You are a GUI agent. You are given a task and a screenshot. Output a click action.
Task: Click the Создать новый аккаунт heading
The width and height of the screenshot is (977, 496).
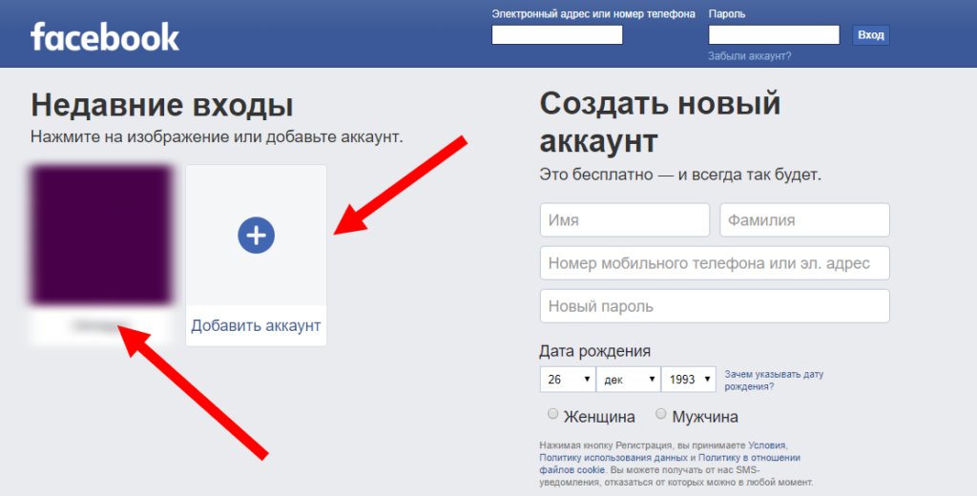[x=660, y=121]
